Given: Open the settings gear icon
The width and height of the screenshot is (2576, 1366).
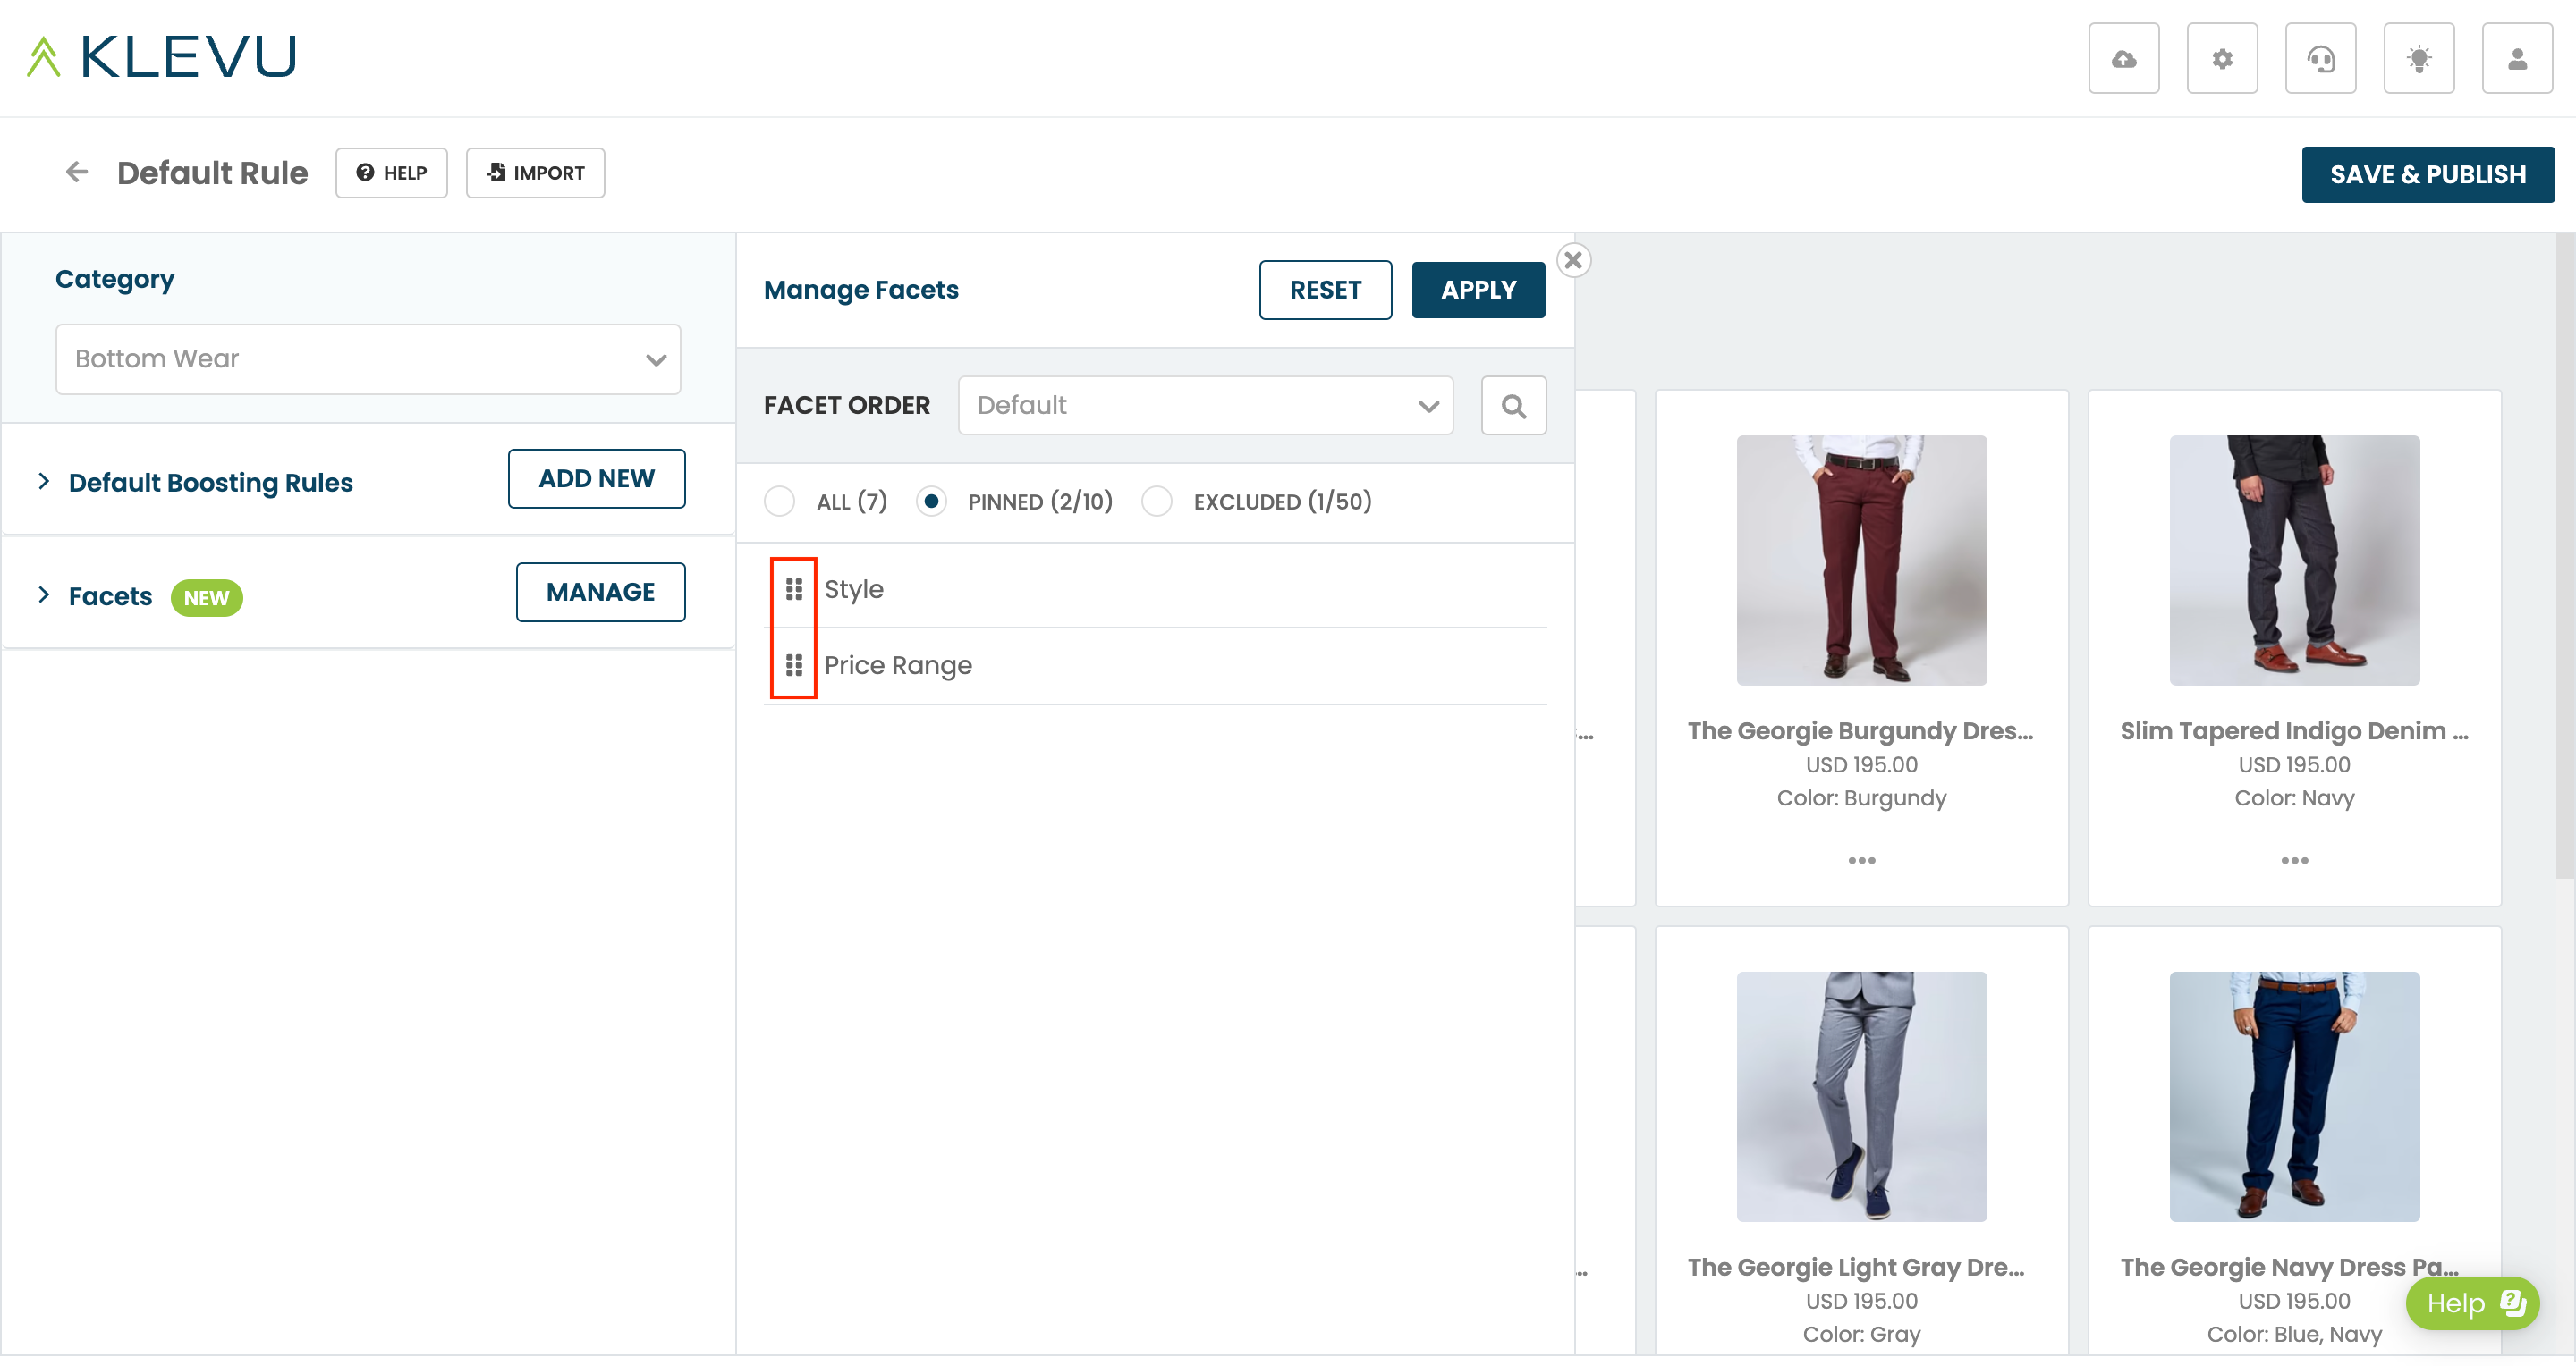Looking at the screenshot, I should pos(2221,59).
